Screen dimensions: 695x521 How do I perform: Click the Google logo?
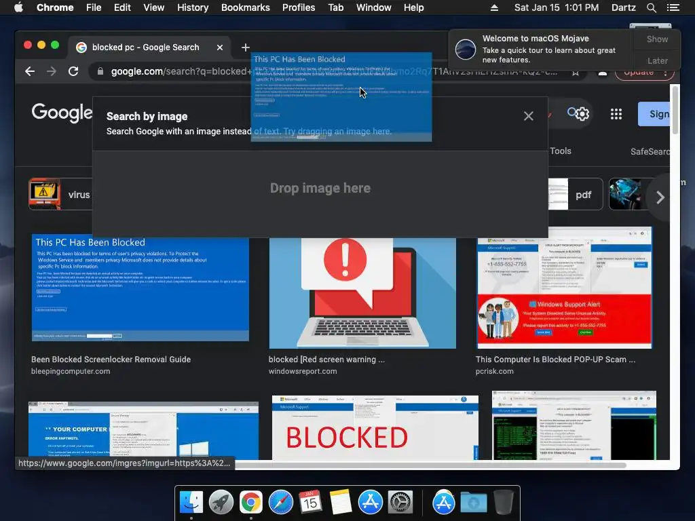click(x=61, y=113)
